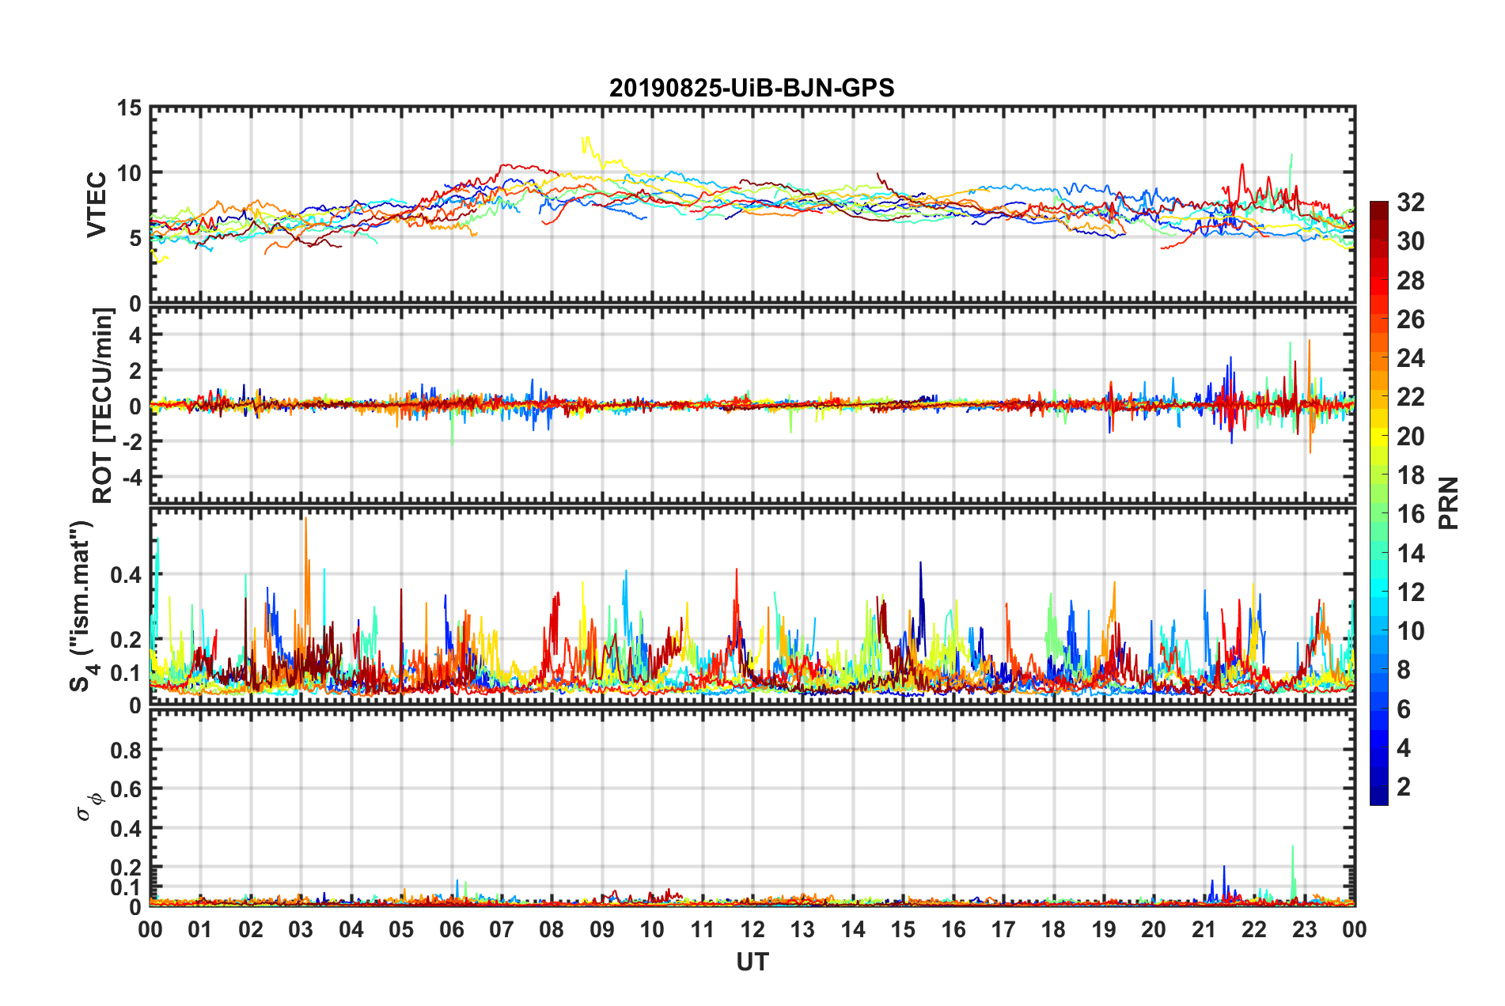Click colorbar PRN tick label 24
Viewport: 1505px width, 1006px height.
[1410, 358]
